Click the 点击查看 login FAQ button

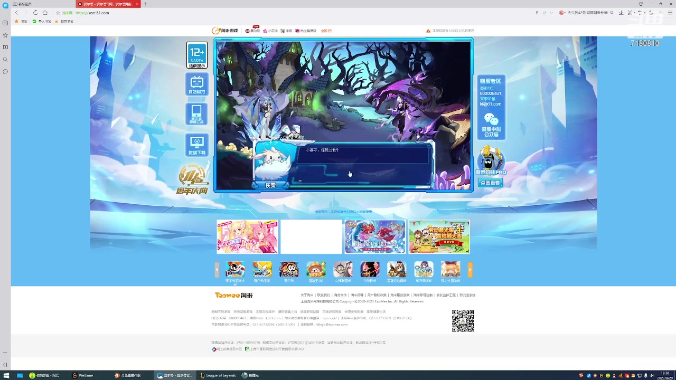coord(490,183)
